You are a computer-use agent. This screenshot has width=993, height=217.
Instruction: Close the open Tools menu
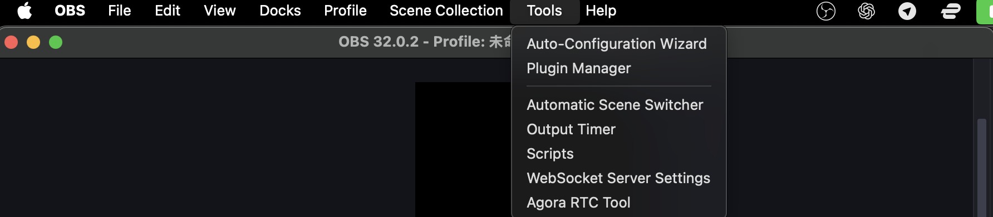(544, 11)
